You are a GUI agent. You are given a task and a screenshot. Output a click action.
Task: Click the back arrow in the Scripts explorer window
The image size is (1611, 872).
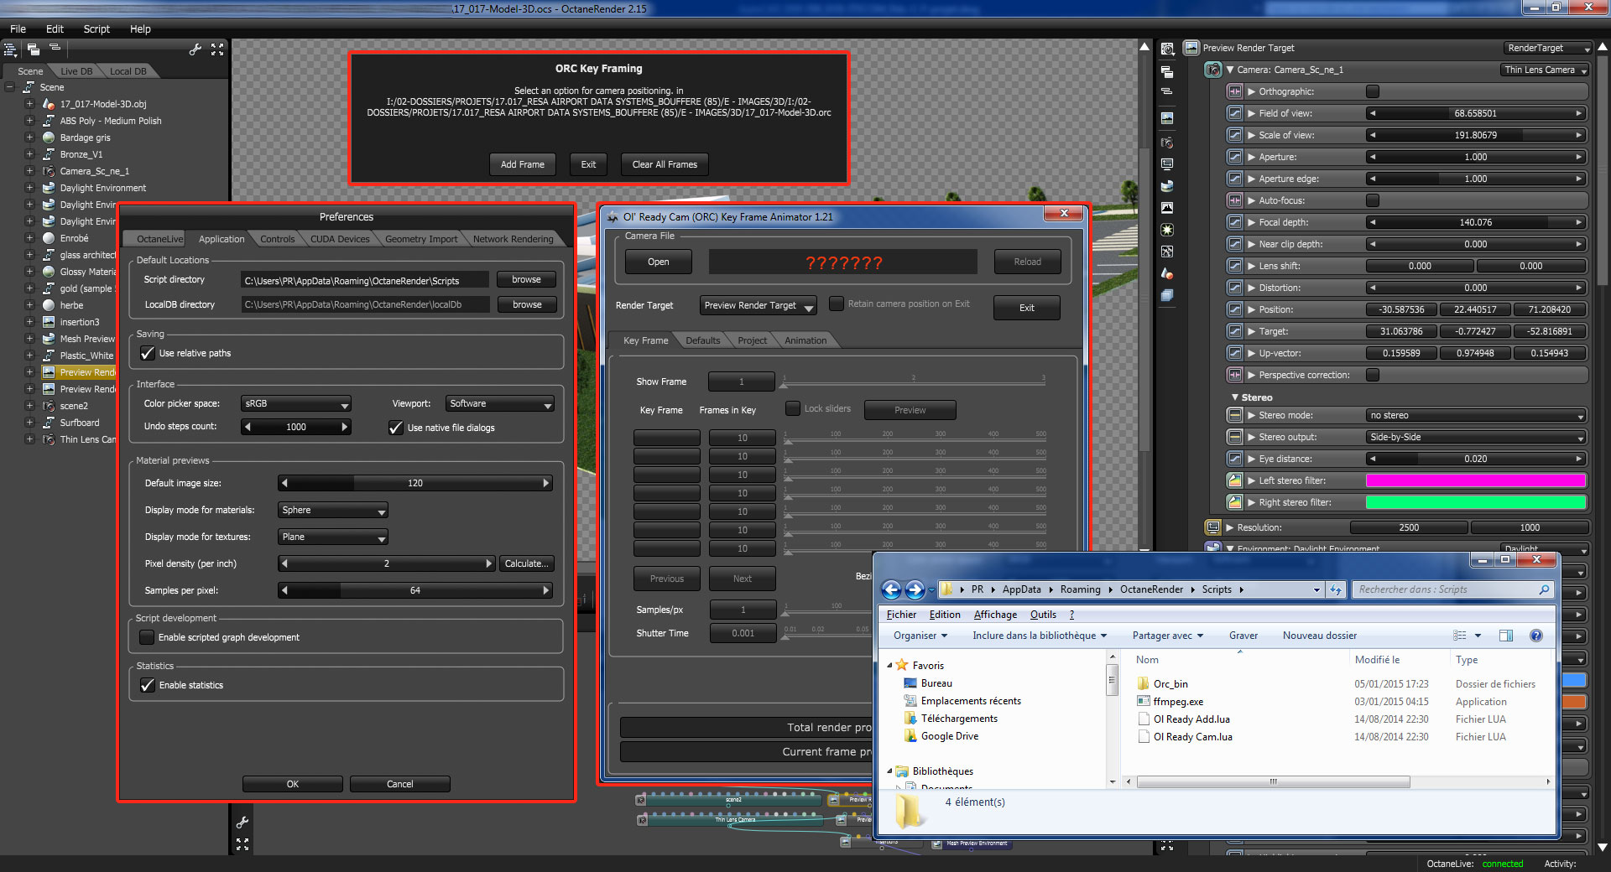892,589
